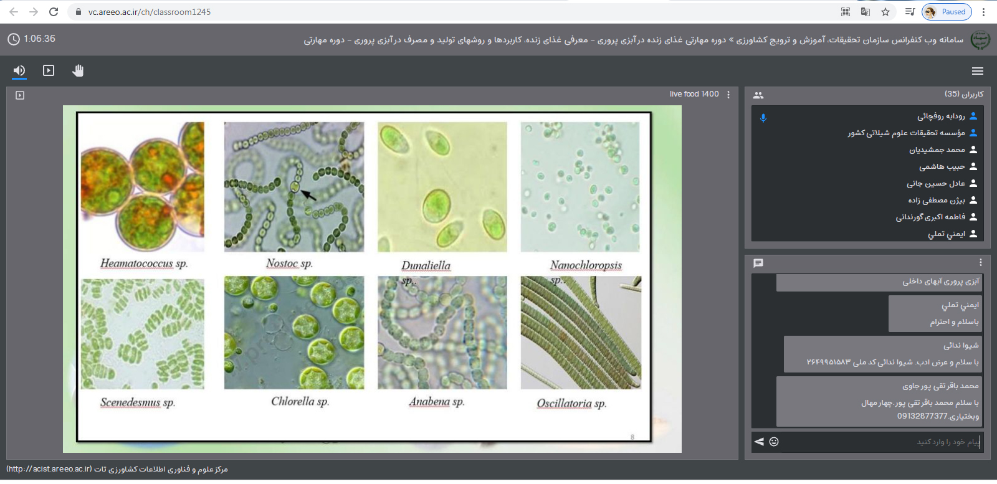Send the chat message with arrow icon
This screenshot has height=484, width=997.
point(759,442)
